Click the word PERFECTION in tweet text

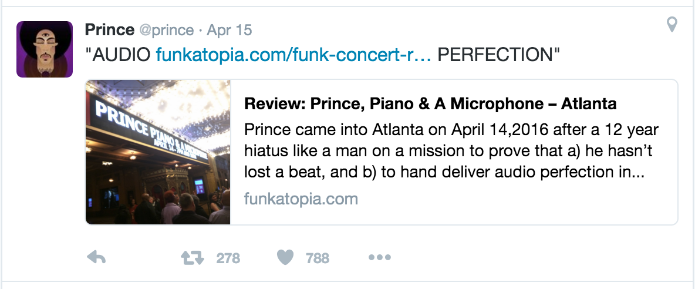pos(499,56)
